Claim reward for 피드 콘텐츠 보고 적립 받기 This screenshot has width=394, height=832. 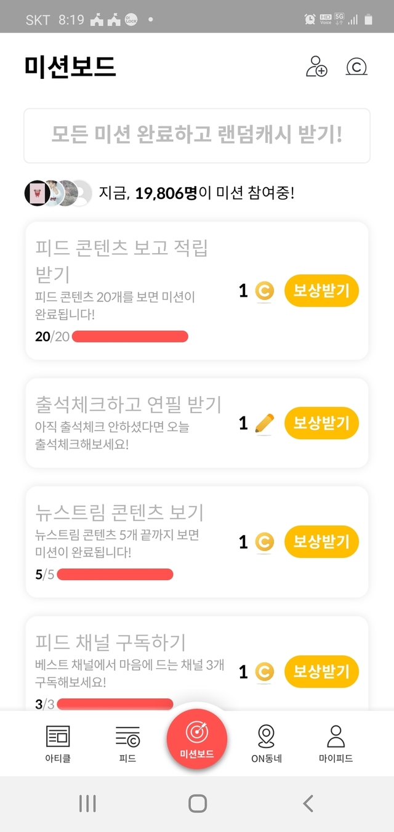point(321,290)
